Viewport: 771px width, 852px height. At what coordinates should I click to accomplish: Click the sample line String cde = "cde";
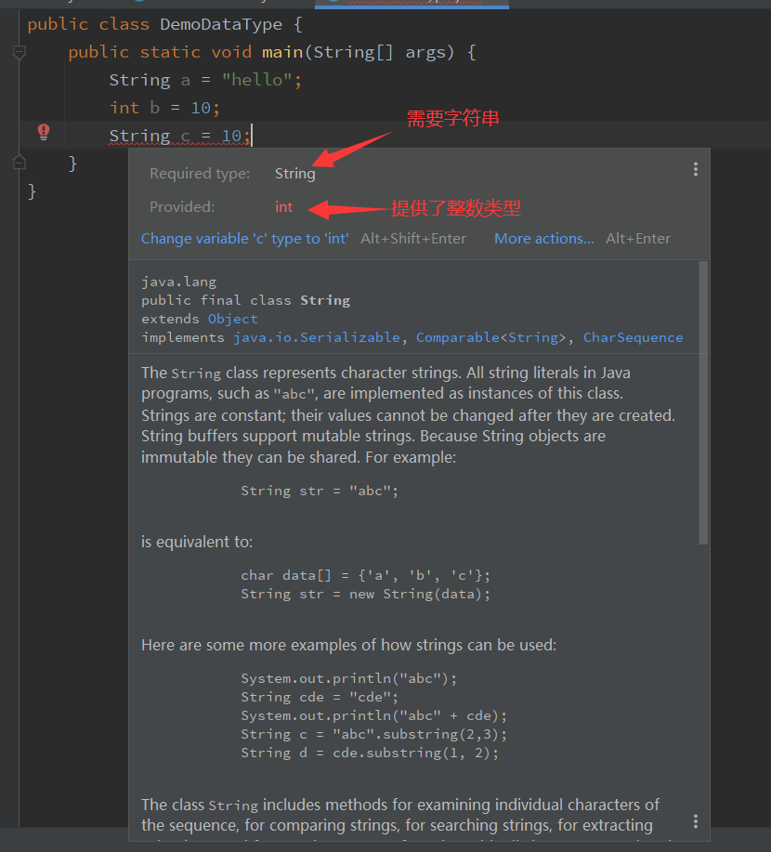320,698
